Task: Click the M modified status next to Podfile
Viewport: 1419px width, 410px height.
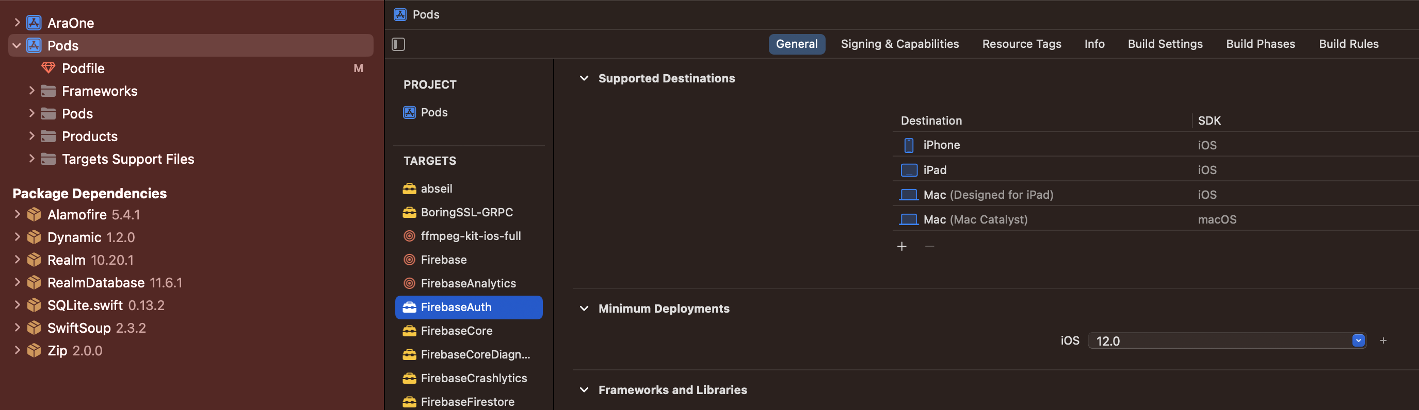Action: pyautogui.click(x=358, y=68)
